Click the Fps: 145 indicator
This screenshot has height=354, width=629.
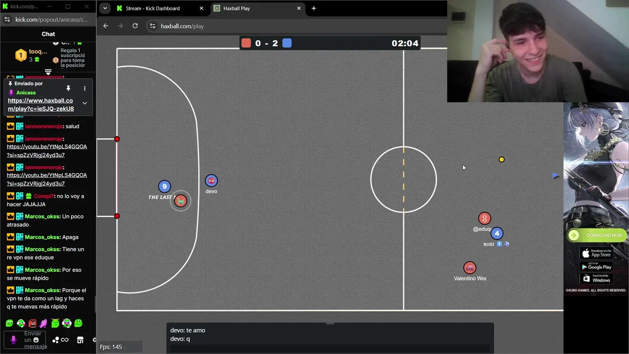[111, 347]
